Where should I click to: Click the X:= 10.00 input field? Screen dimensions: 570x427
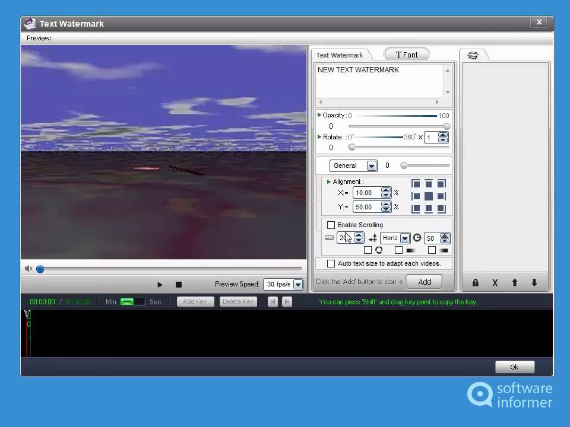367,193
